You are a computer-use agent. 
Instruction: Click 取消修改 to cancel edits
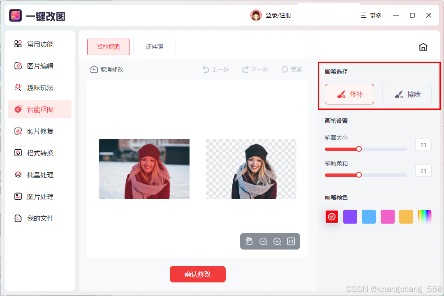pos(107,69)
